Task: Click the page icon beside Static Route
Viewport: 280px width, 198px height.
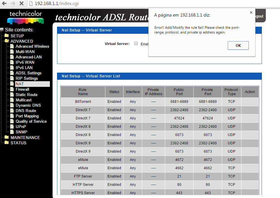Action: (12, 95)
